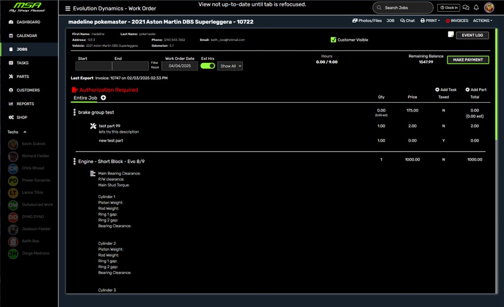Open options menu for Engine - Short Block

click(75, 161)
